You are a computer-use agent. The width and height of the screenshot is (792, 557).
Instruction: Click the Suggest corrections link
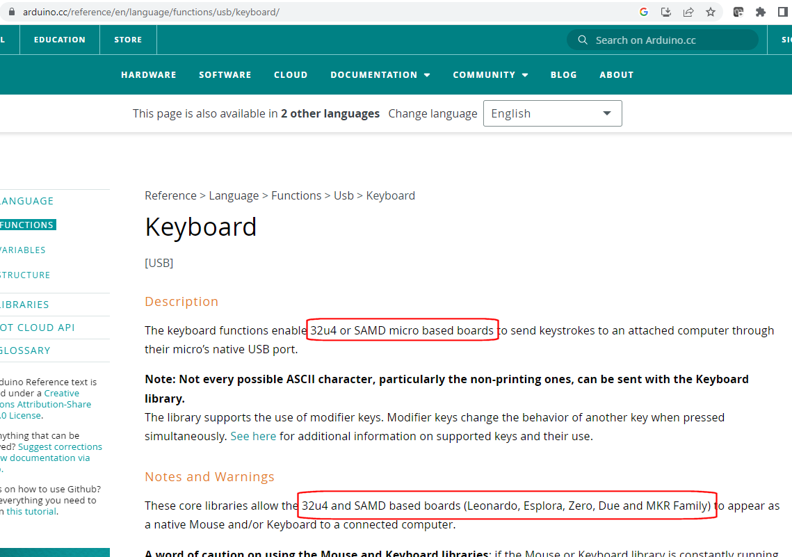[60, 447]
